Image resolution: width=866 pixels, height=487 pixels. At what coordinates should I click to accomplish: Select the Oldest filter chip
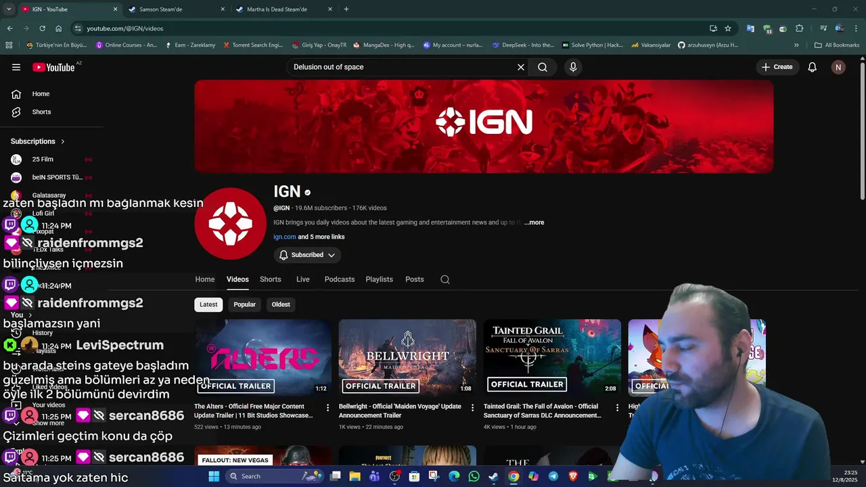click(281, 304)
